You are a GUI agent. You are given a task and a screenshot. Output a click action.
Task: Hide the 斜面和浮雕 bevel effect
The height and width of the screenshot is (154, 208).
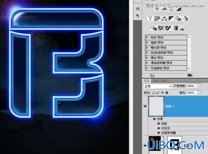coord(159,133)
